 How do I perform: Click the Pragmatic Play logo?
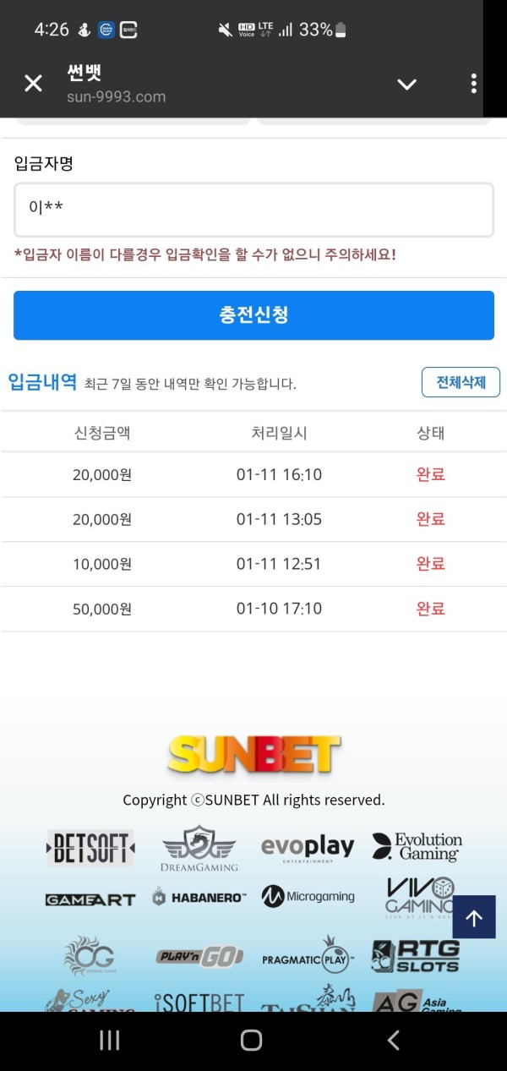tap(308, 955)
